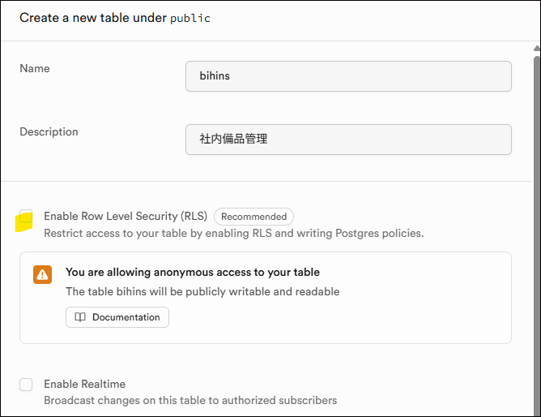Click the 'Broadcast changes on this table' description
The image size is (541, 417).
tap(190, 400)
